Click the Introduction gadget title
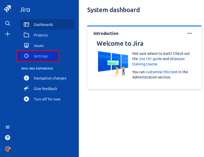 (106, 33)
